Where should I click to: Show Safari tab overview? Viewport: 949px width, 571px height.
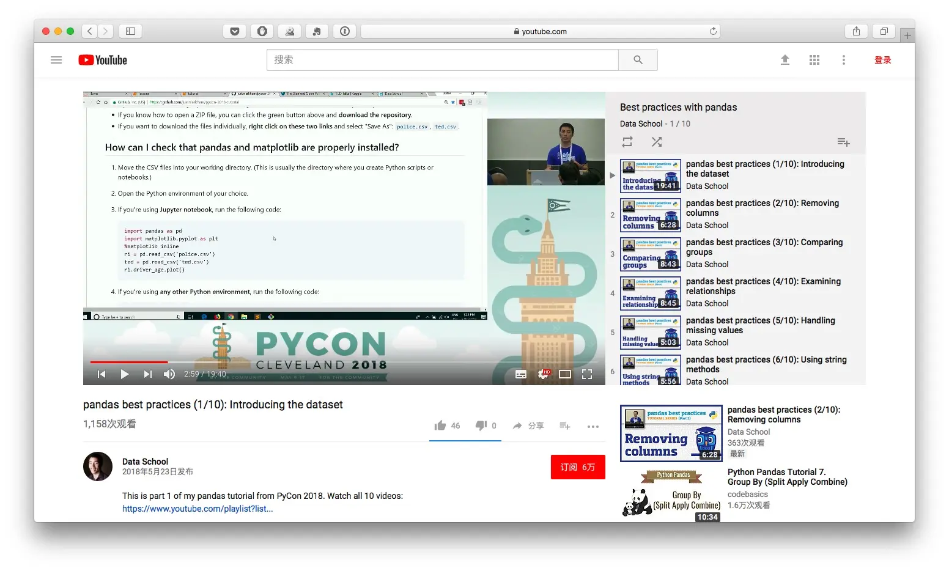[x=884, y=31]
